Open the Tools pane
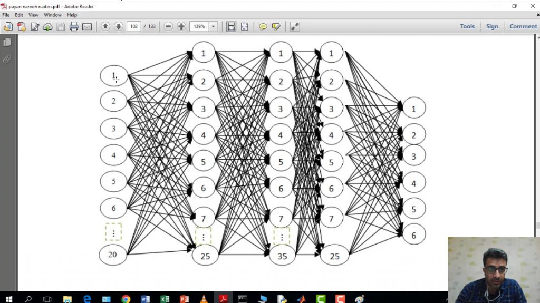This screenshot has height=303, width=540. click(x=467, y=26)
